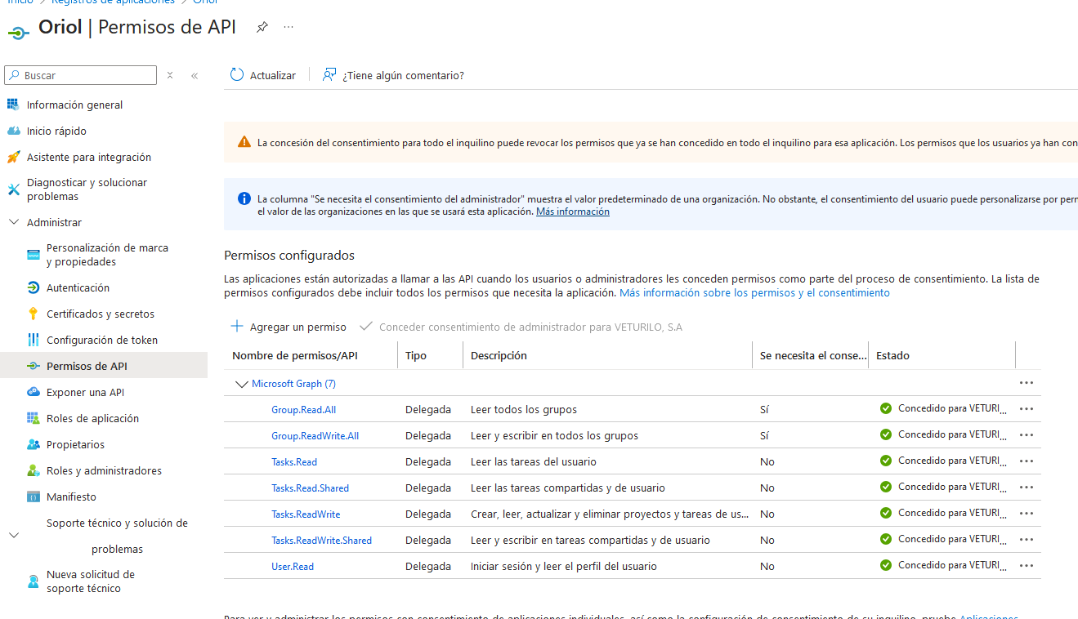
Task: Open Información general in the sidebar
Action: (x=74, y=105)
